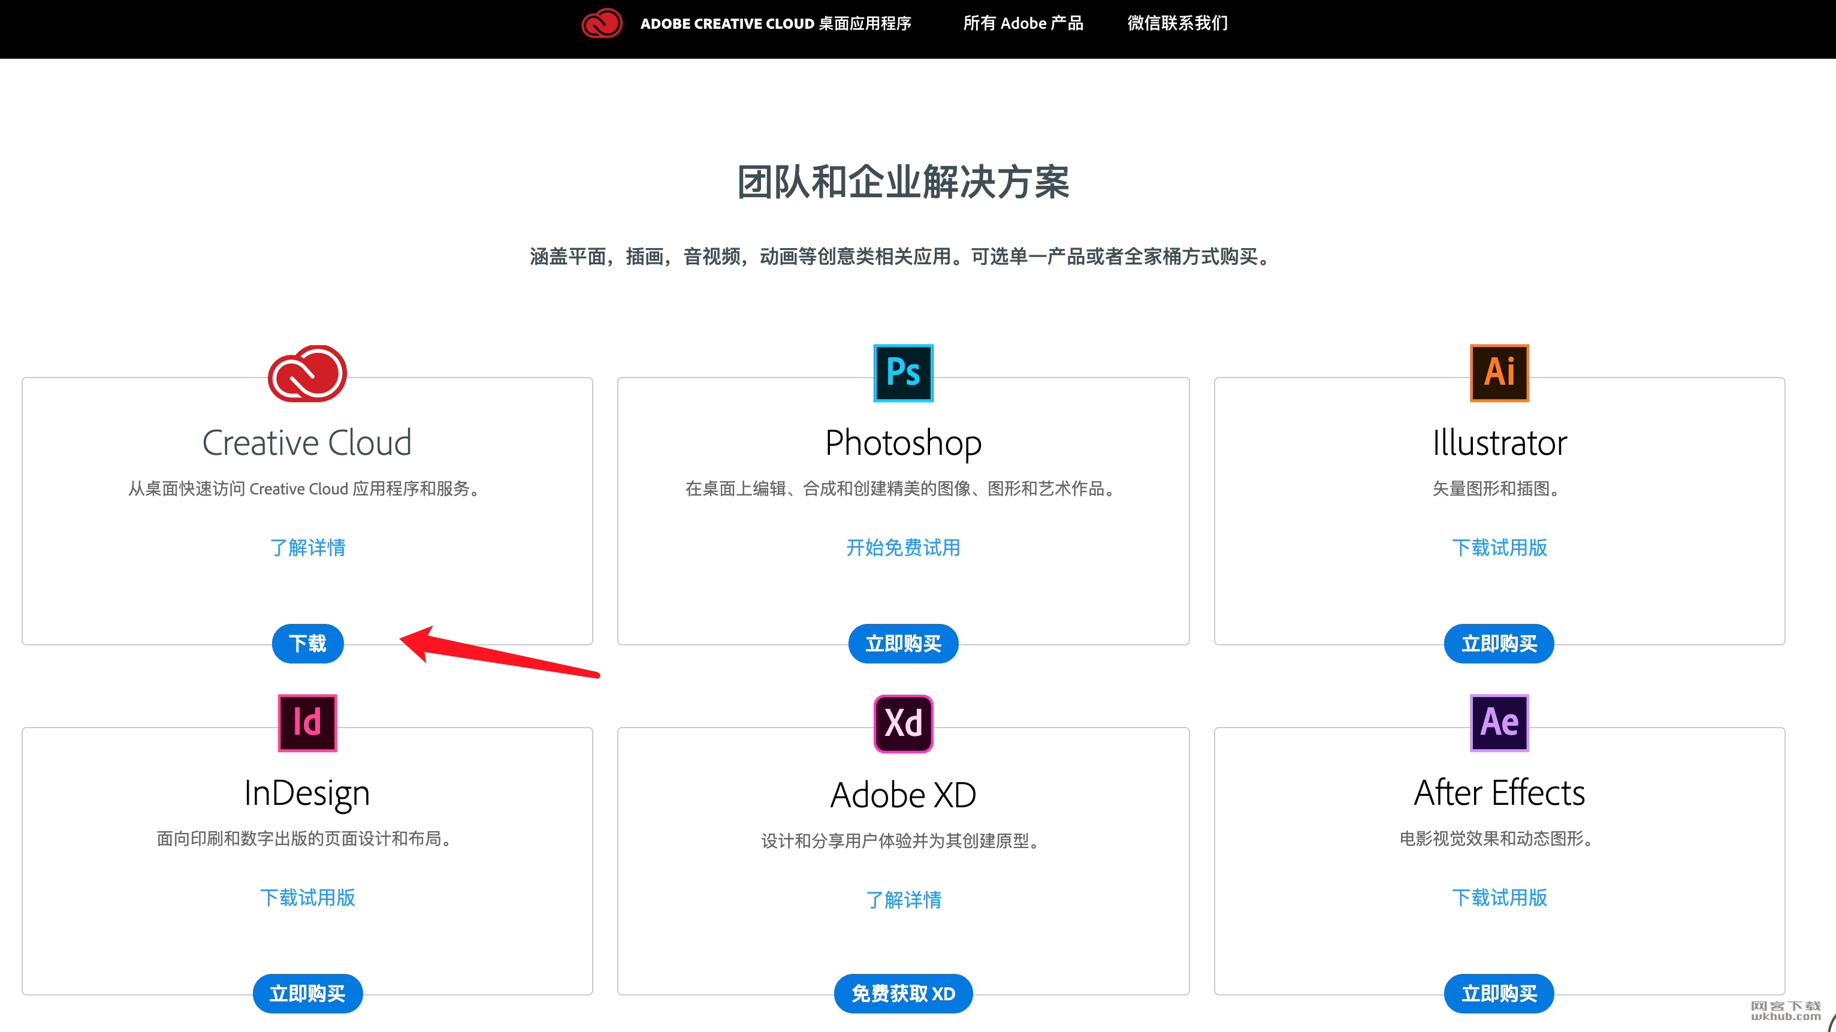Click the 下载 button for Creative Cloud
The image size is (1836, 1032).
(307, 644)
